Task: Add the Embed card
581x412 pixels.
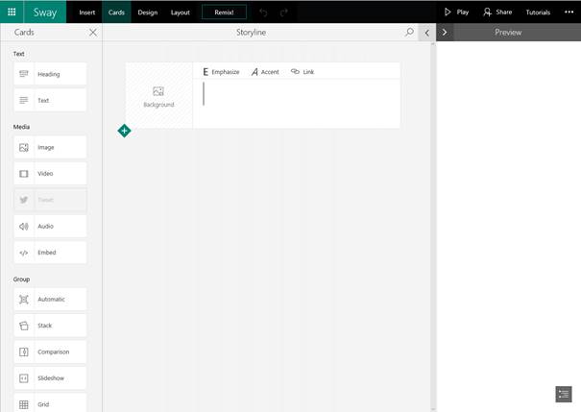Action: [x=50, y=253]
